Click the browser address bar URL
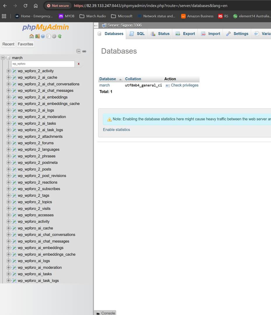This screenshot has height=315, width=271. 151,6
